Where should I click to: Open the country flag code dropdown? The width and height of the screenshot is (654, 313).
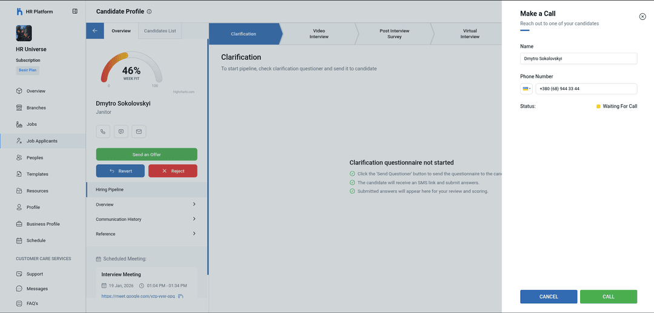(526, 89)
